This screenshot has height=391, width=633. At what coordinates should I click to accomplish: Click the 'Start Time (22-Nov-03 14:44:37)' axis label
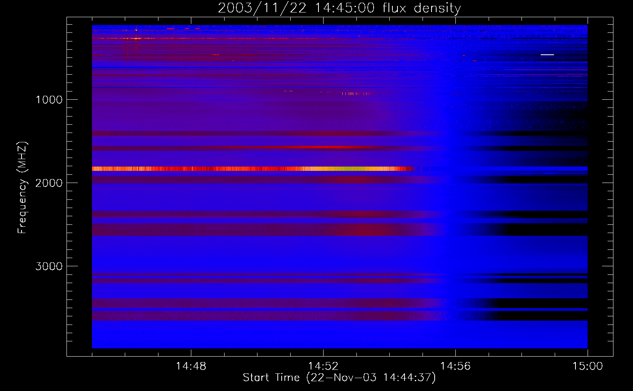coord(339,378)
